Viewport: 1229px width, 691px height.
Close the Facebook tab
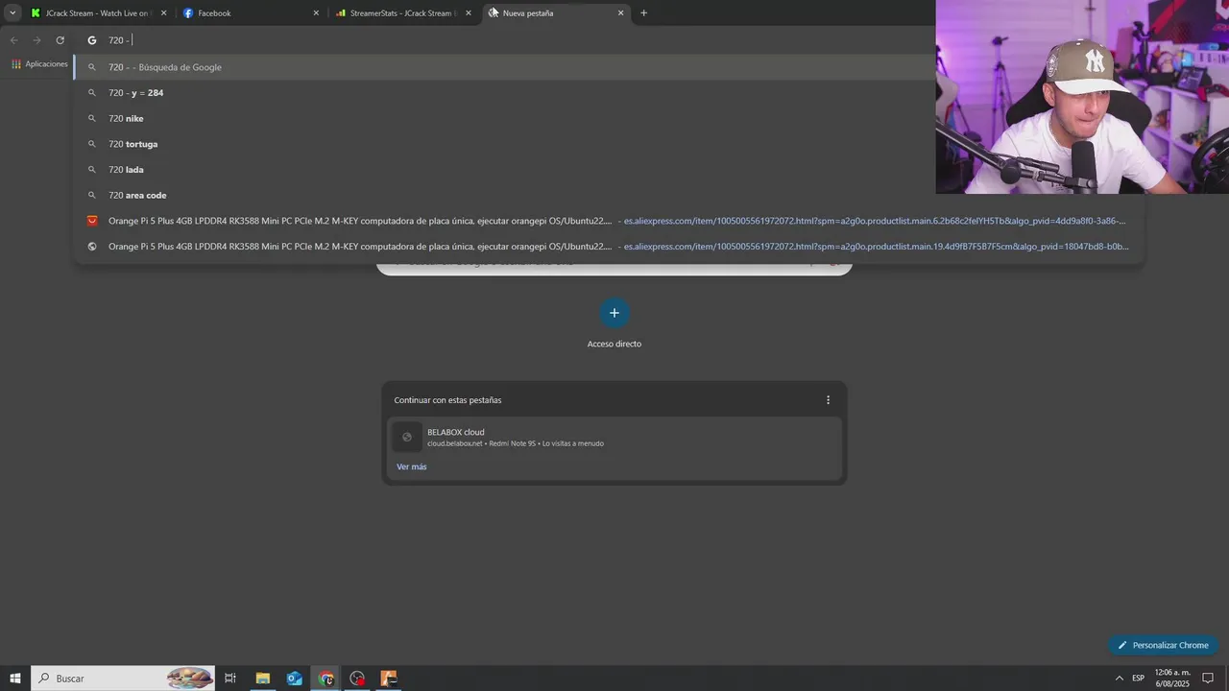[x=316, y=13]
